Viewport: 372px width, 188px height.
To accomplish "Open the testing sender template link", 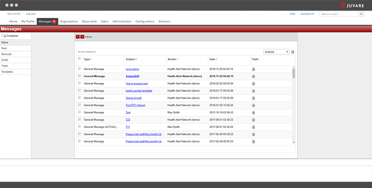I will point(139,91).
